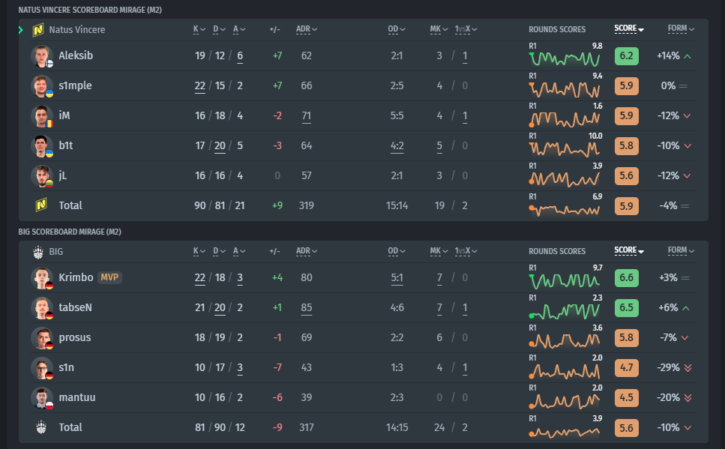Sort Natus Vincere table by FORM
Image resolution: width=725 pixels, height=449 pixels.
coord(681,28)
